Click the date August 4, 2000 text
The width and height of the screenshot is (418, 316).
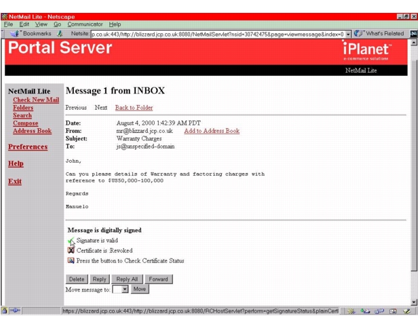[x=158, y=123]
